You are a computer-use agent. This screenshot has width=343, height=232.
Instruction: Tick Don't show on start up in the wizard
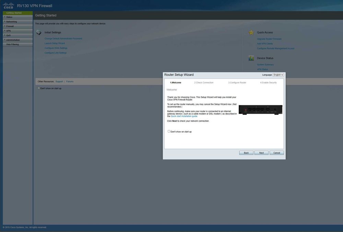pyautogui.click(x=169, y=131)
